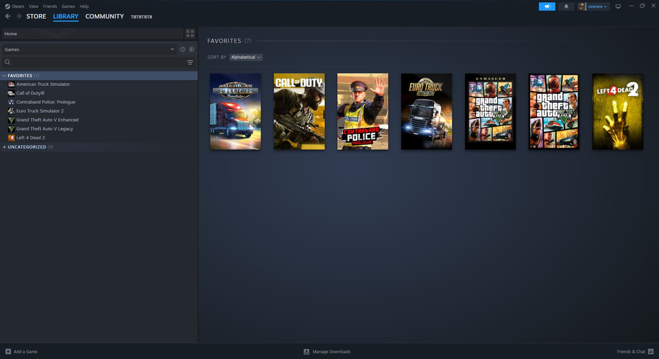Open the Alphabetical sort dropdown
Image resolution: width=659 pixels, height=359 pixels.
(x=246, y=57)
